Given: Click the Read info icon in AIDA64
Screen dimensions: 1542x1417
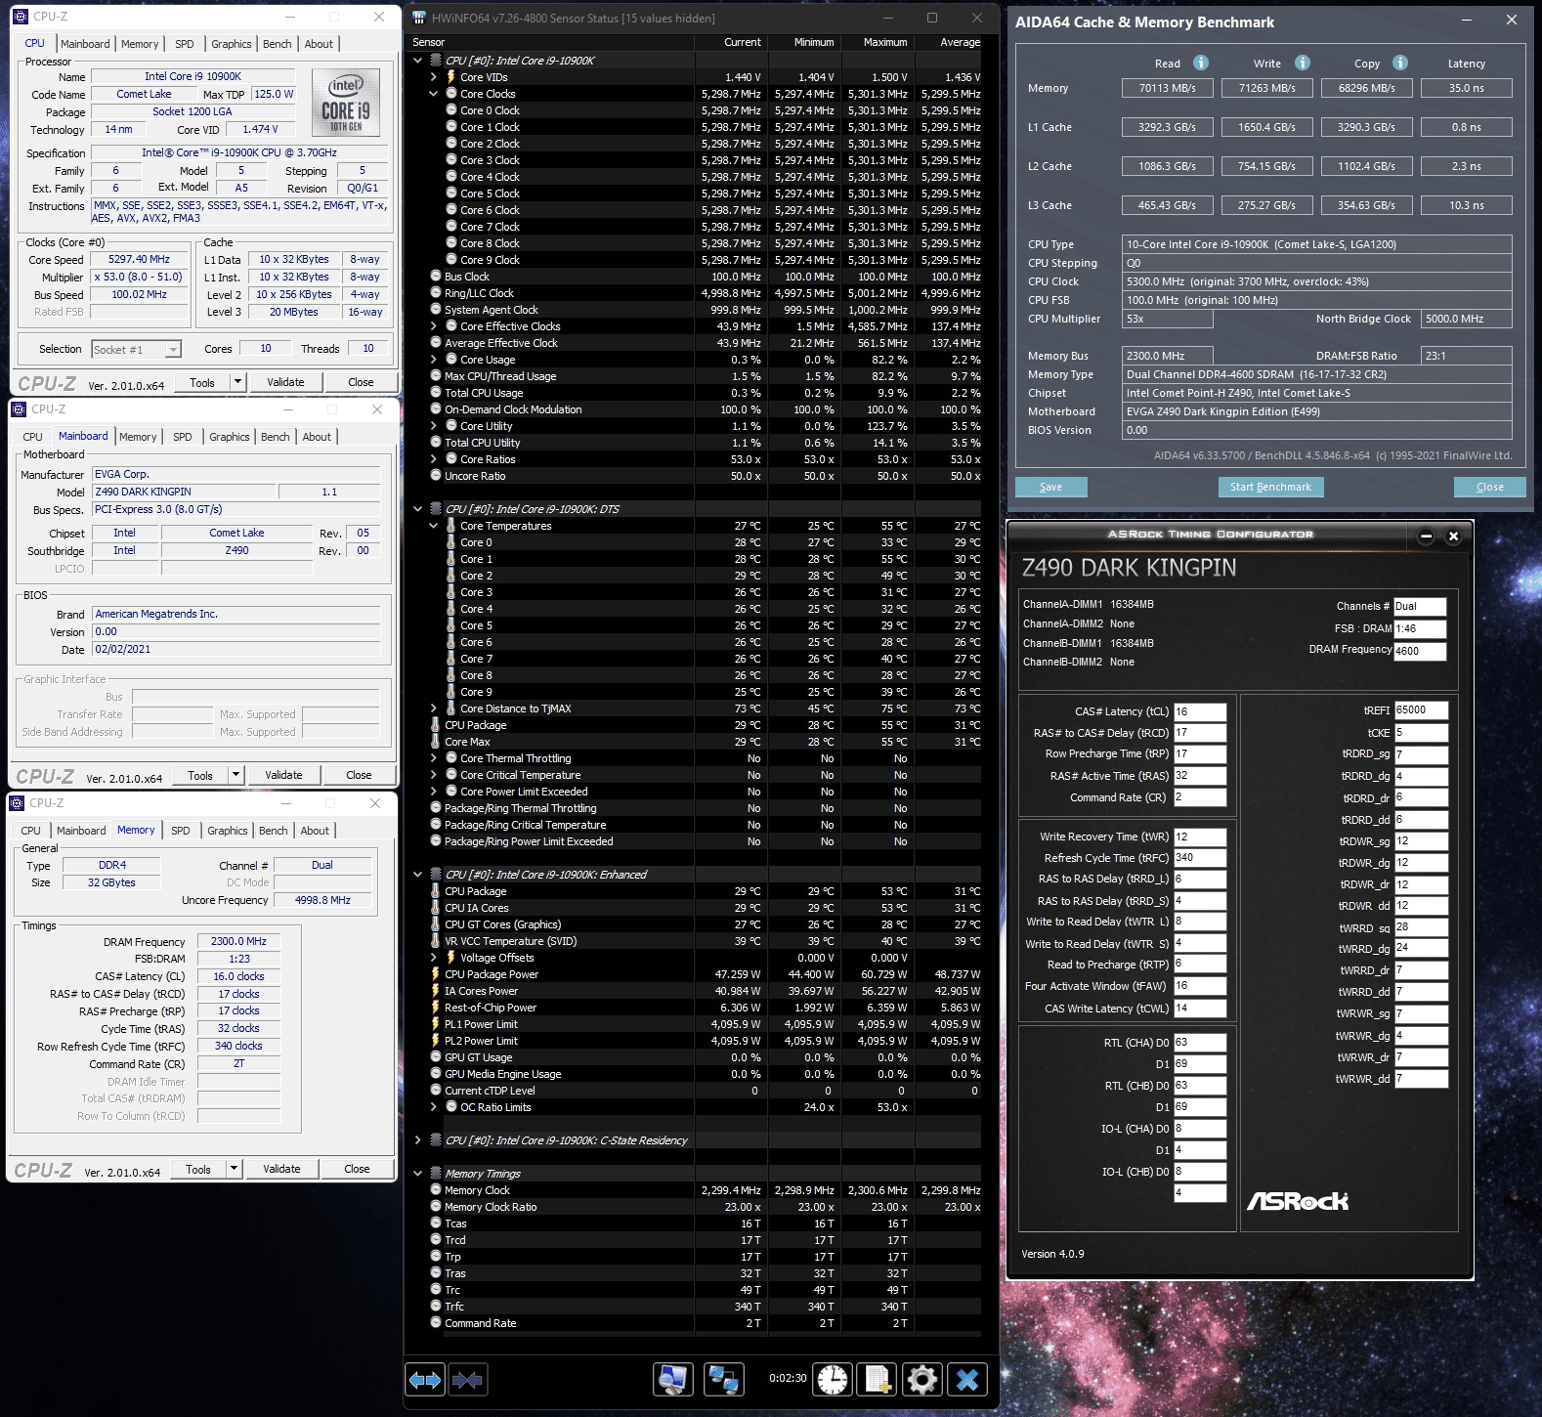Looking at the screenshot, I should point(1201,63).
